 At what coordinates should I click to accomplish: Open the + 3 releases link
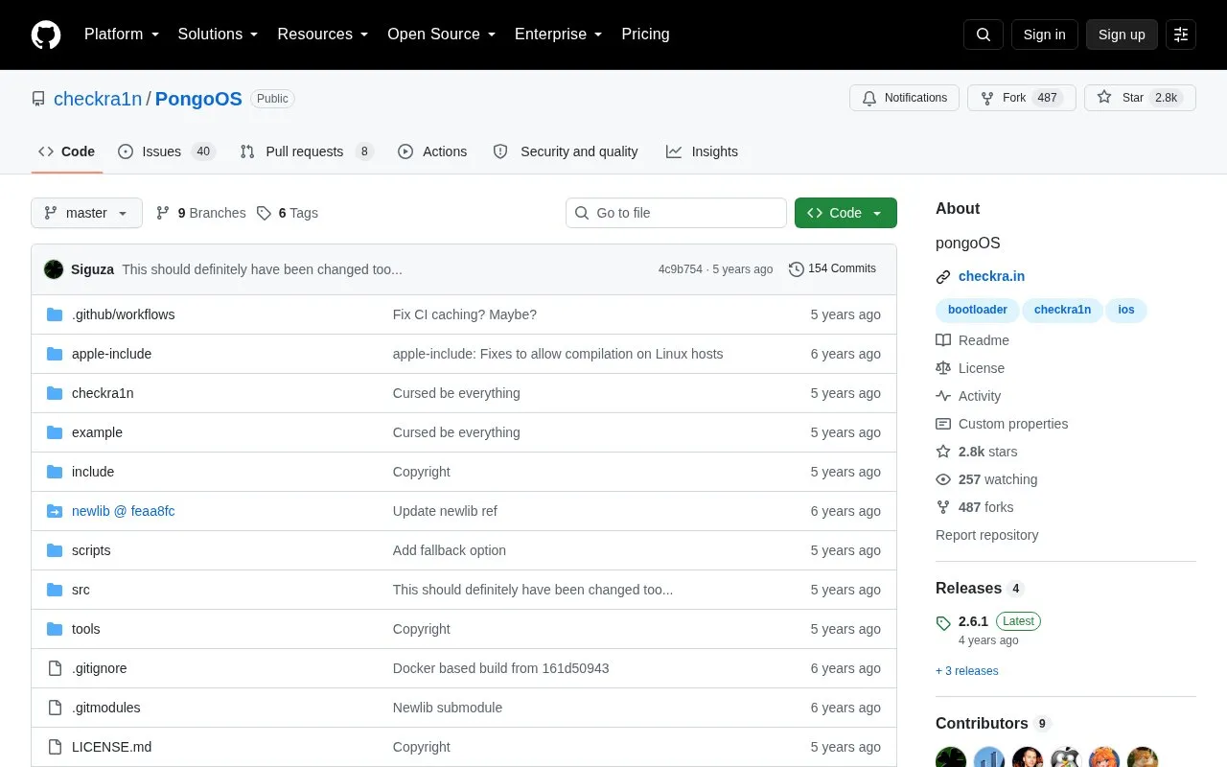pyautogui.click(x=967, y=671)
